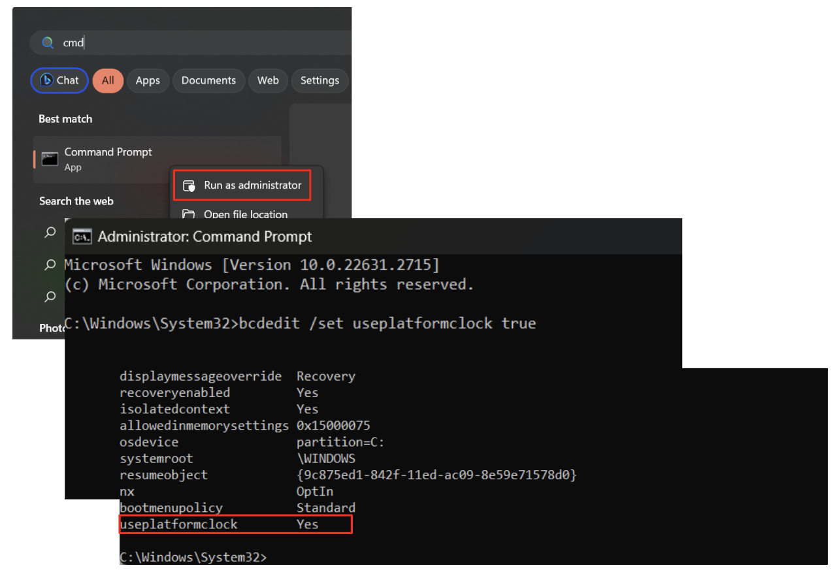
Task: Click the isolatedcontext Yes row
Action: click(220, 409)
